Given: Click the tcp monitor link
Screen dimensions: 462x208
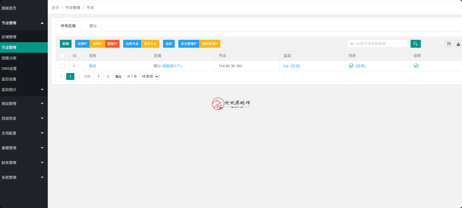Looking at the screenshot, I should (286, 66).
